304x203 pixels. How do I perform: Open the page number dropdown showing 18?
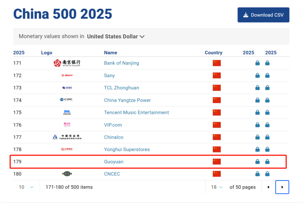pos(217,187)
